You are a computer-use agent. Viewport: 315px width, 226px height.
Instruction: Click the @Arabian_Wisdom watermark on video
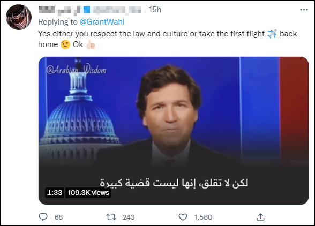[76, 70]
